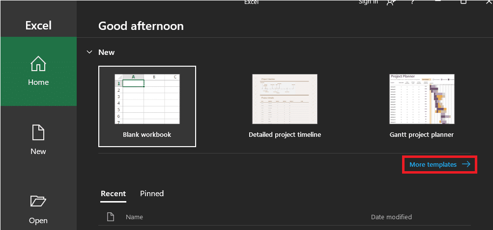This screenshot has width=493, height=230.
Task: Switch to the Recent tab
Action: 113,194
